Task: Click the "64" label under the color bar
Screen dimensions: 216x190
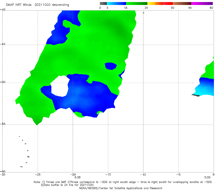Action: [x=190, y=8]
